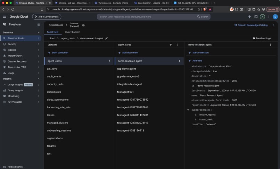
Task: Open Firestore Studio options kebab
Action: point(39,38)
